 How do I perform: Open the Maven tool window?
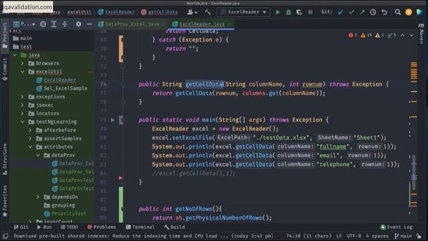[x=421, y=33]
